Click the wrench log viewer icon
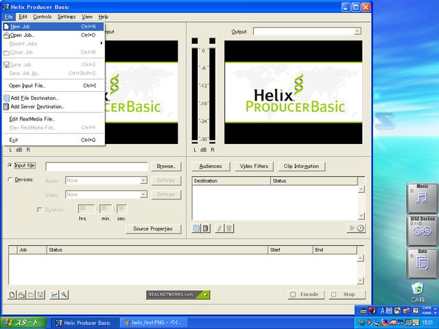Viewport: 439px width, 329px height. 64,295
